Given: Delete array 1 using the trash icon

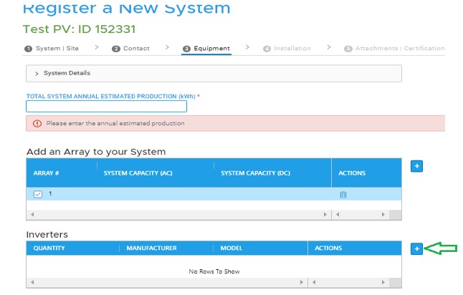Looking at the screenshot, I should (x=343, y=195).
